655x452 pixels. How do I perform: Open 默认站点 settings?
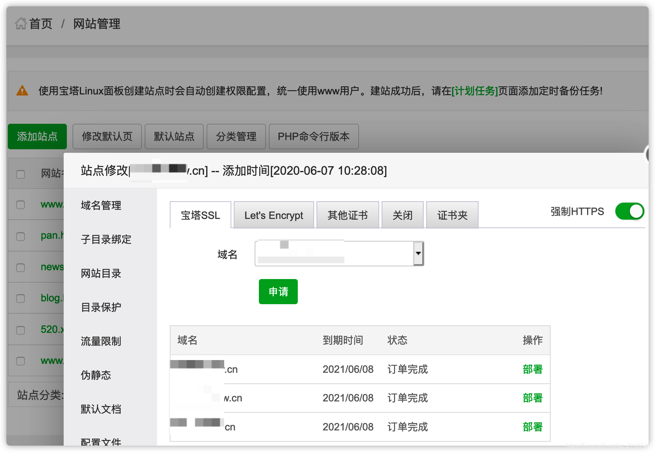(174, 137)
